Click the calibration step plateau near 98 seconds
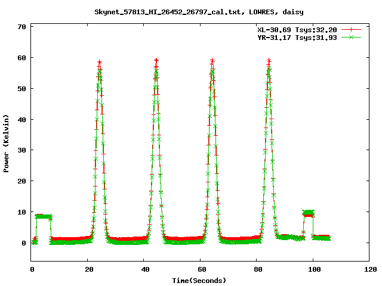382x286 pixels. tap(309, 213)
